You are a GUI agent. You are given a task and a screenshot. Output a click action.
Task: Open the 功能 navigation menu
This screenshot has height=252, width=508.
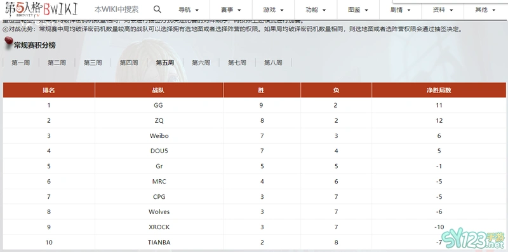316,10
